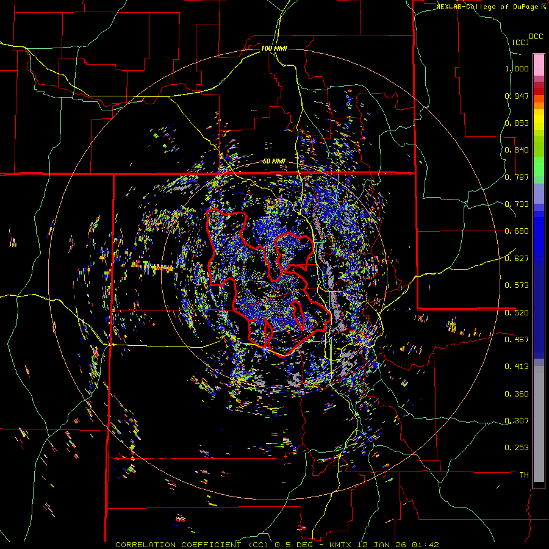
Task: Click the 0.307 legend value
Action: [517, 420]
